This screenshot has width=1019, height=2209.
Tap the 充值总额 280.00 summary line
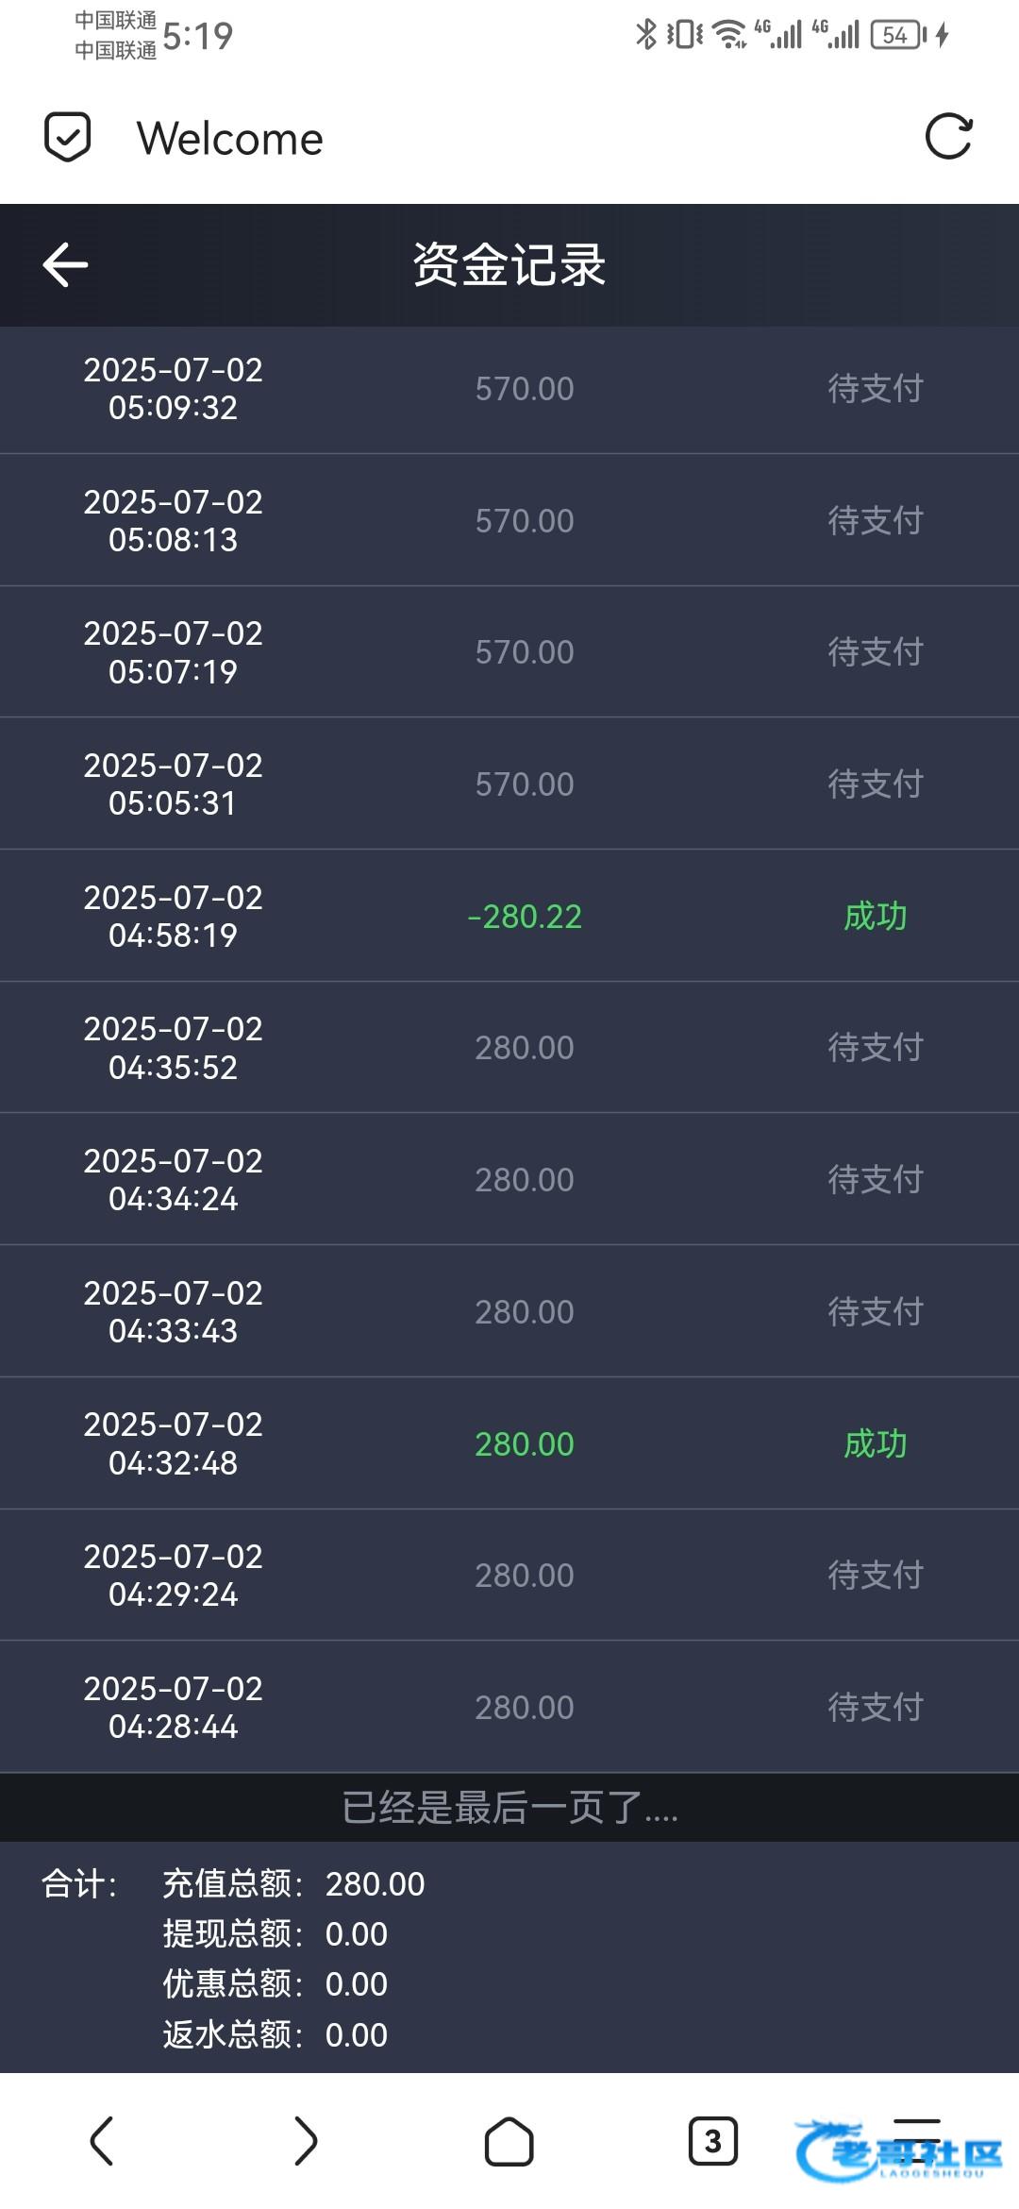[x=293, y=1884]
